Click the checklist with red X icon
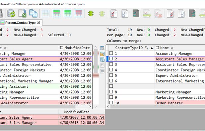Image resolution: width=205 pixels, height=131 pixels. click(158, 13)
